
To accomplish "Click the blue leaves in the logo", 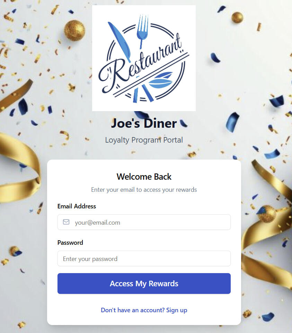I will (160, 80).
